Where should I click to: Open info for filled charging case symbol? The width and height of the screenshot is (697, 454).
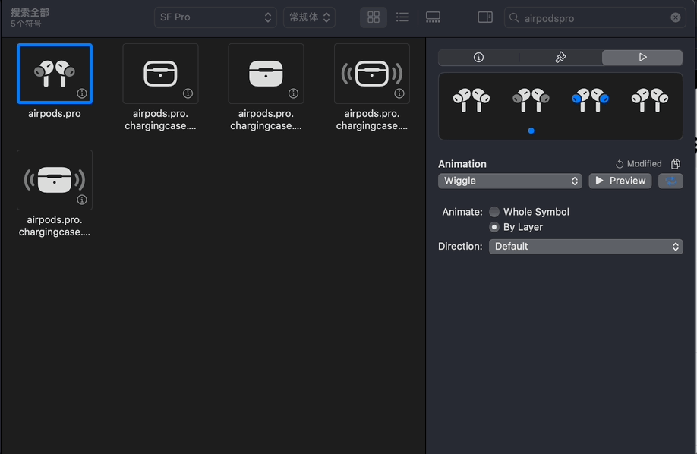[293, 93]
